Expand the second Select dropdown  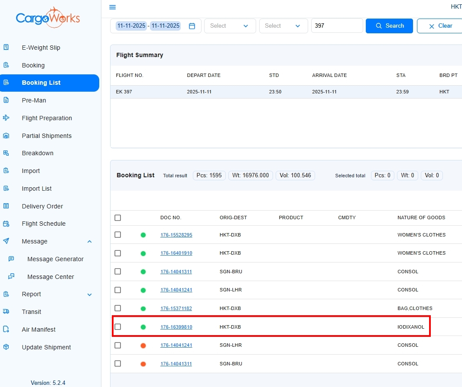pyautogui.click(x=283, y=26)
